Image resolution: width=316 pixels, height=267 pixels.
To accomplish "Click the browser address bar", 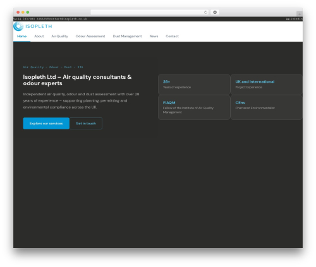I will (150, 12).
